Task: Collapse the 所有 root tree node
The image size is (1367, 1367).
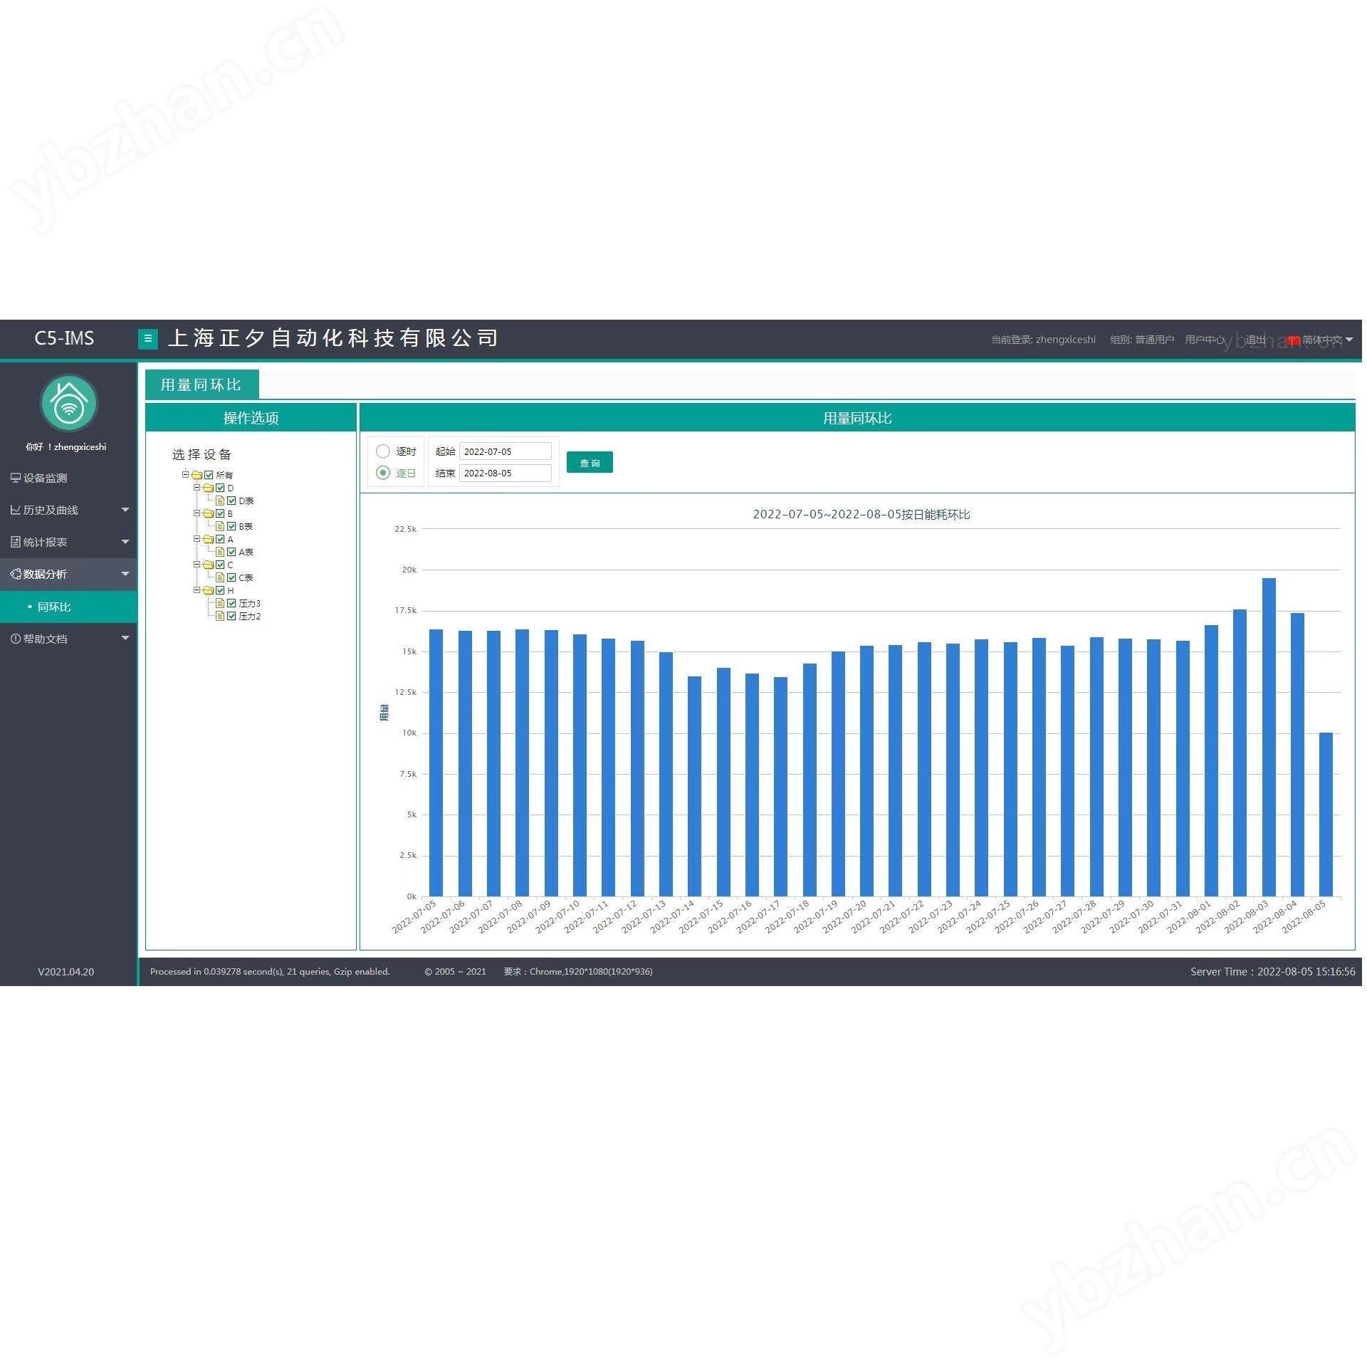Action: pos(186,475)
